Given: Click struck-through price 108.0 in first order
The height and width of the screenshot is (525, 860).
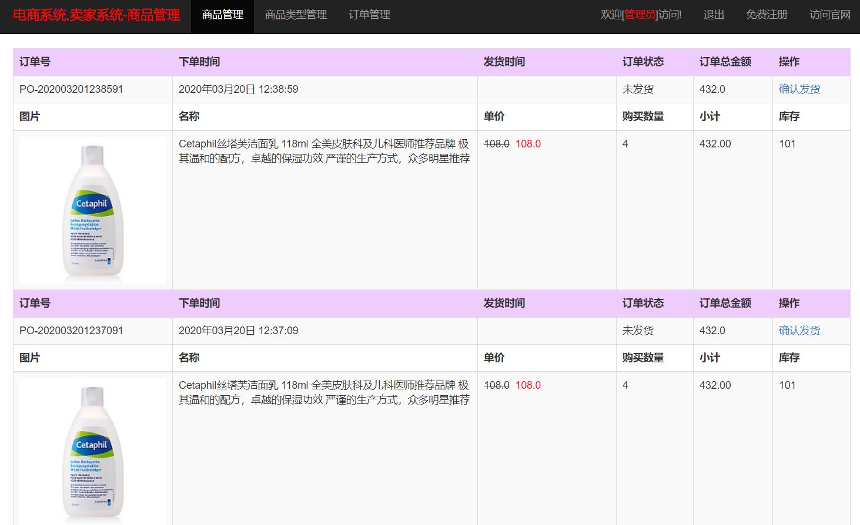Looking at the screenshot, I should pos(496,144).
